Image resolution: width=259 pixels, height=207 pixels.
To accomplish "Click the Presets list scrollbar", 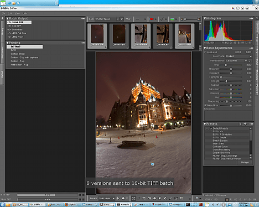I will 251,143.
